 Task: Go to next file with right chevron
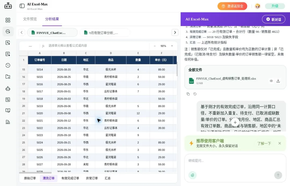(x=175, y=32)
